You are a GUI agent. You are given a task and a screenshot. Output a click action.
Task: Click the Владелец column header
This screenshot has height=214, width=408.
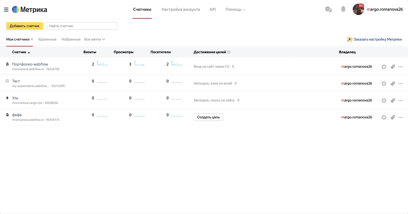347,52
